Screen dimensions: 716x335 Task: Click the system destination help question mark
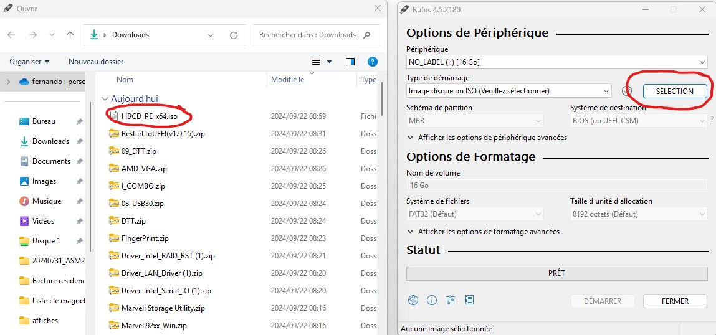(712, 120)
